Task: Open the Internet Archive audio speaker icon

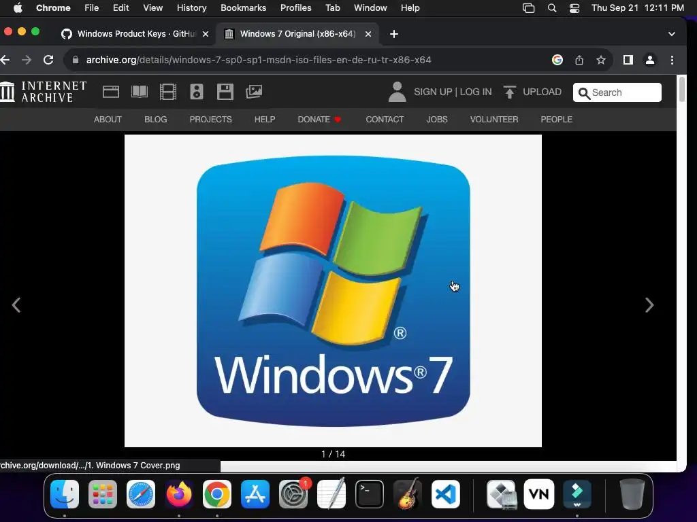Action: [197, 92]
